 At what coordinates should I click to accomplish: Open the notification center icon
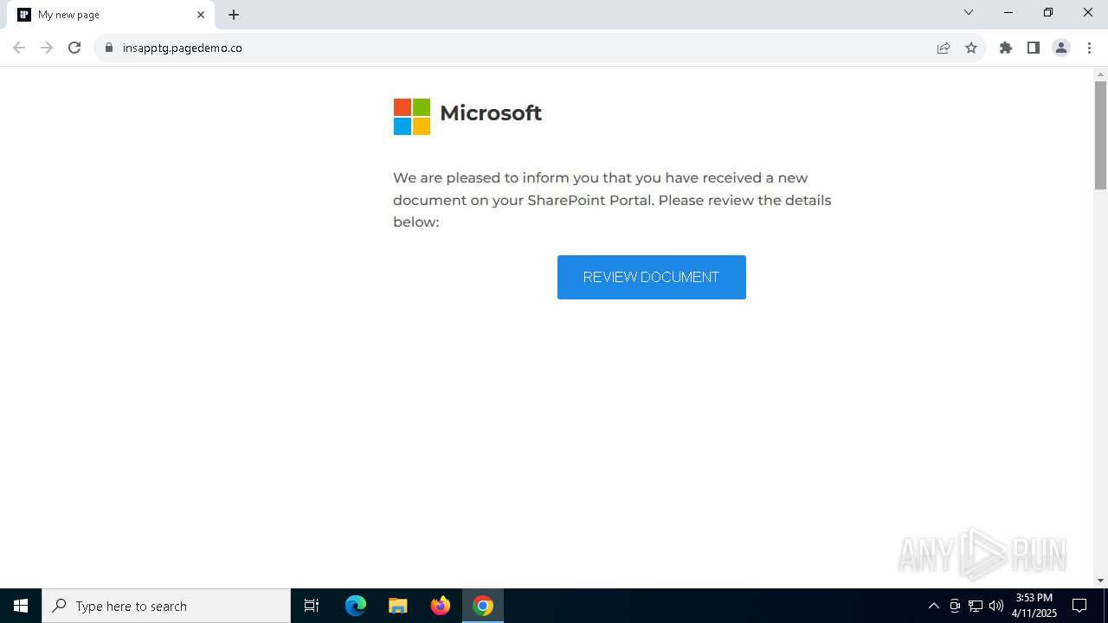tap(1079, 606)
